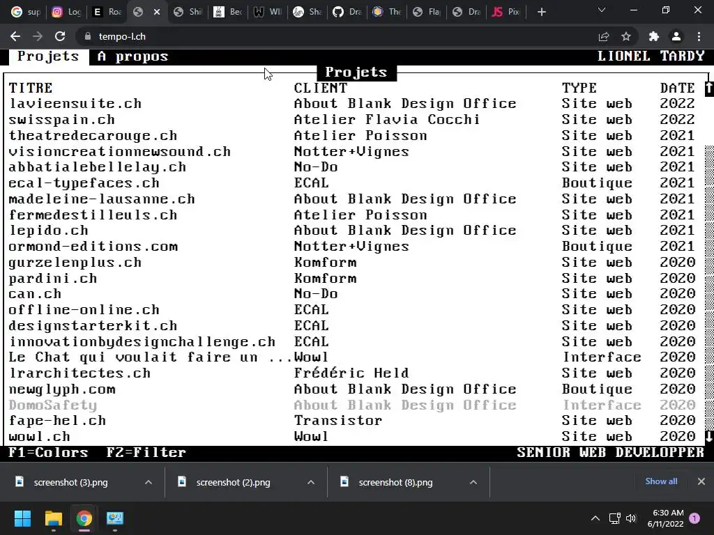
Task: Show hidden system tray icons
Action: (595, 518)
